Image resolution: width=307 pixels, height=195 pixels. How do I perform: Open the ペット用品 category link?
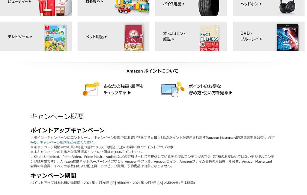96,37
